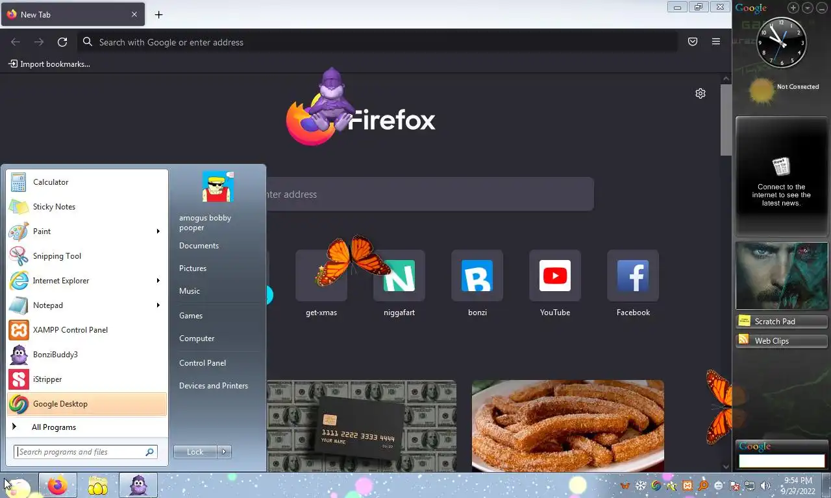The height and width of the screenshot is (498, 831).
Task: Click the taskbar date and time
Action: pos(799,486)
